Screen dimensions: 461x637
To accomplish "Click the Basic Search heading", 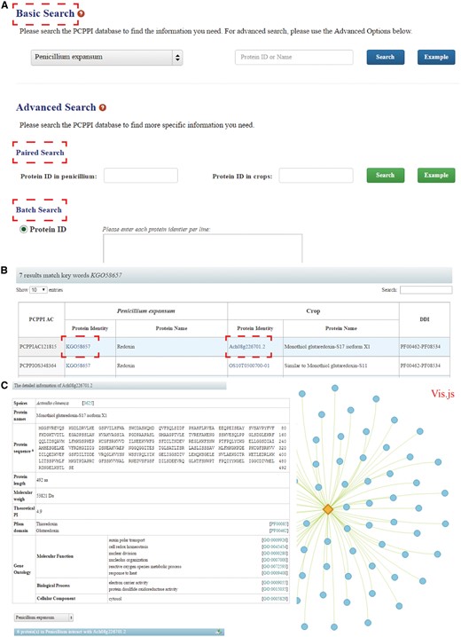I will click(x=45, y=13).
